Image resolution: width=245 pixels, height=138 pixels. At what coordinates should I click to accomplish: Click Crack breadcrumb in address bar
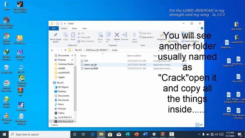pyautogui.click(x=114, y=50)
